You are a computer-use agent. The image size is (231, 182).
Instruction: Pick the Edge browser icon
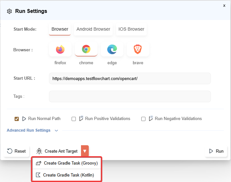[x=112, y=49]
